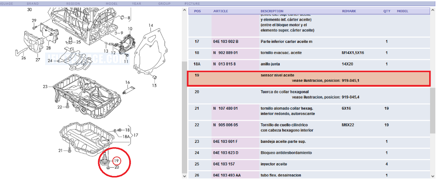
Task: Open the MODEL breadcrumb item
Action: click(x=111, y=4)
